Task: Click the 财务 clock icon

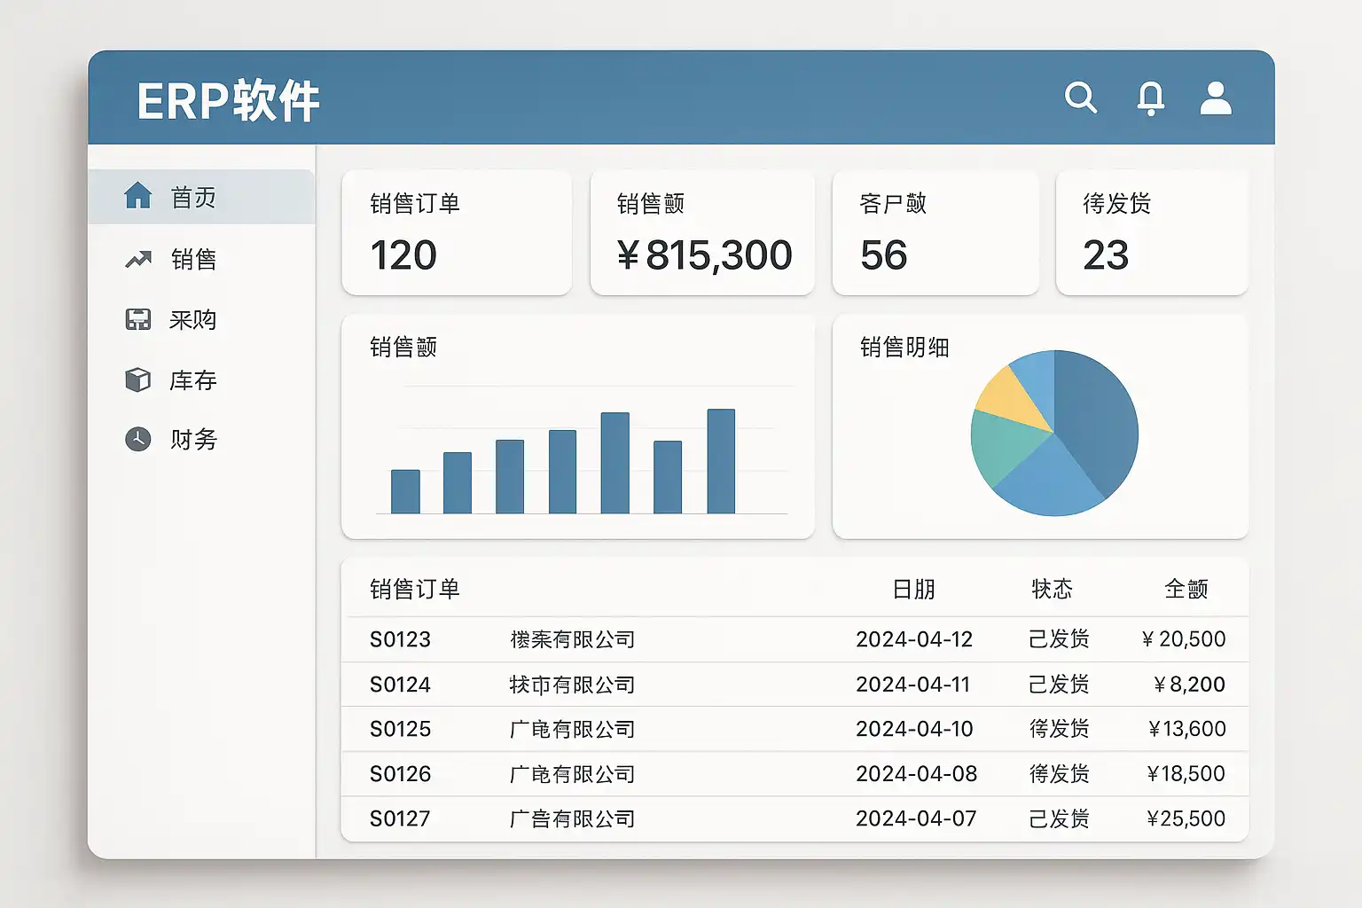Action: [x=137, y=439]
